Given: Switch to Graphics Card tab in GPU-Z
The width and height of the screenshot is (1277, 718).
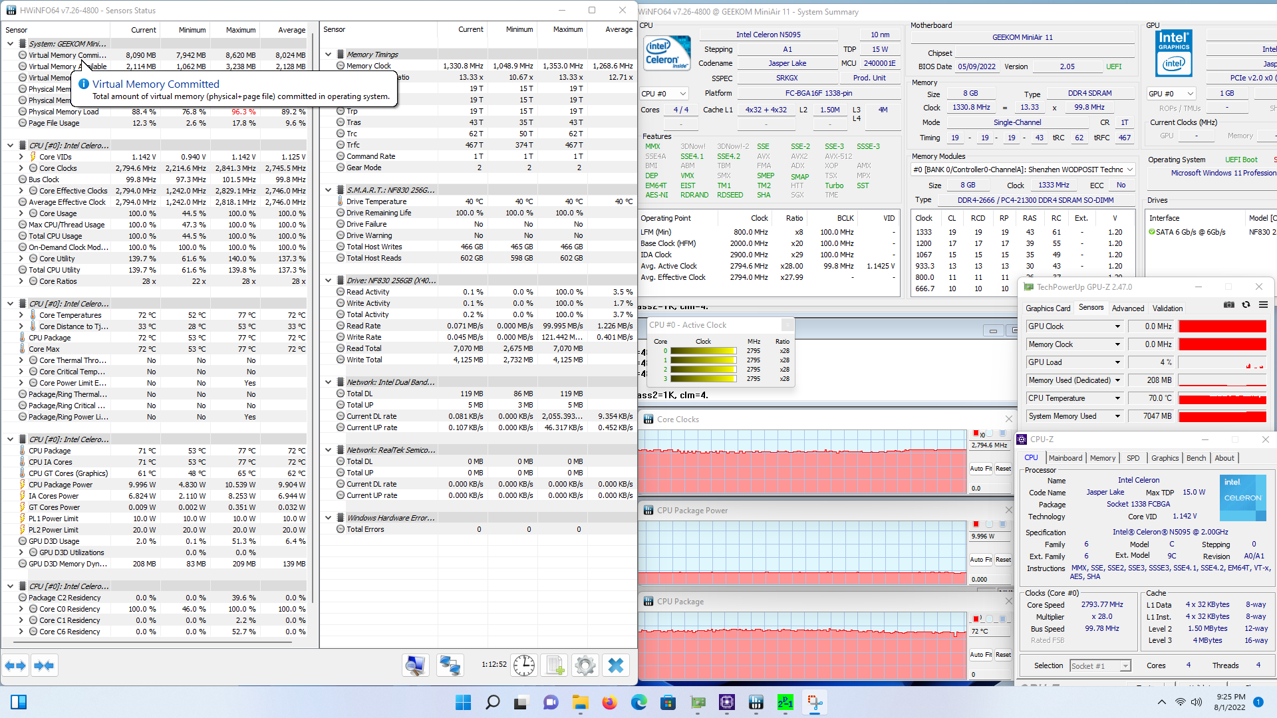Looking at the screenshot, I should pos(1048,308).
